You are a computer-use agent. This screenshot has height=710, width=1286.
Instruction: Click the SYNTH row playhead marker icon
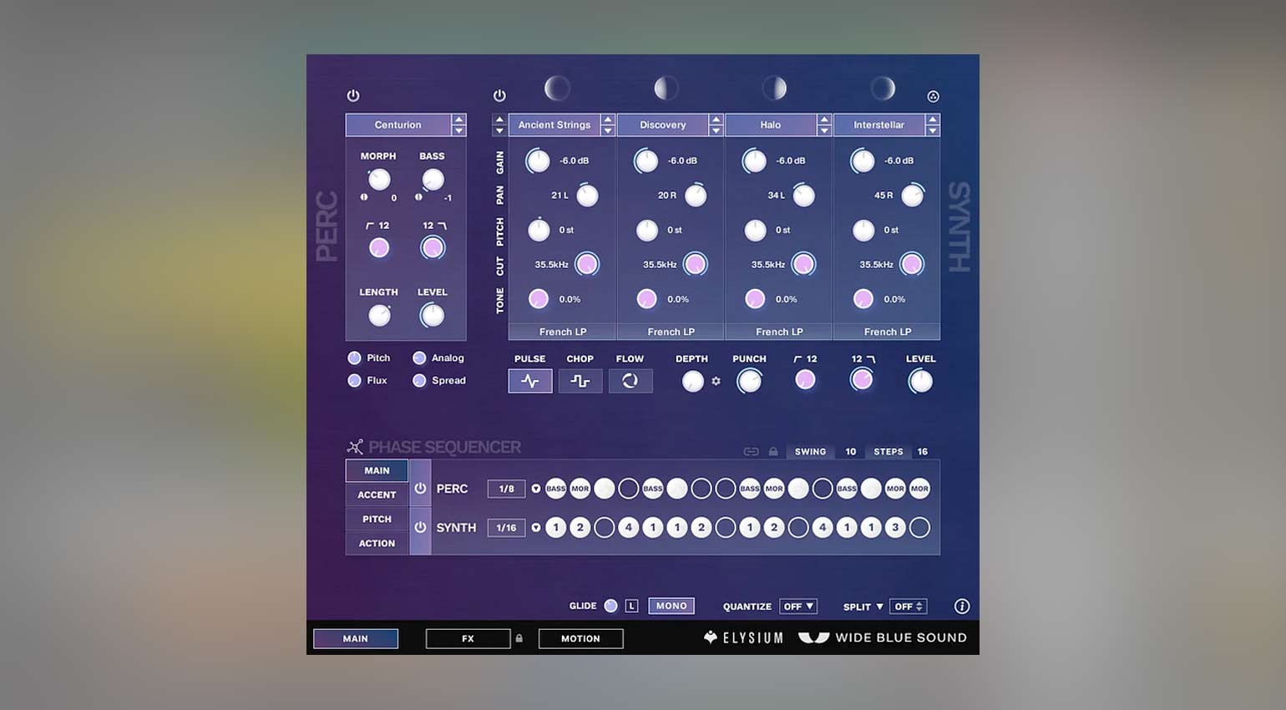536,528
